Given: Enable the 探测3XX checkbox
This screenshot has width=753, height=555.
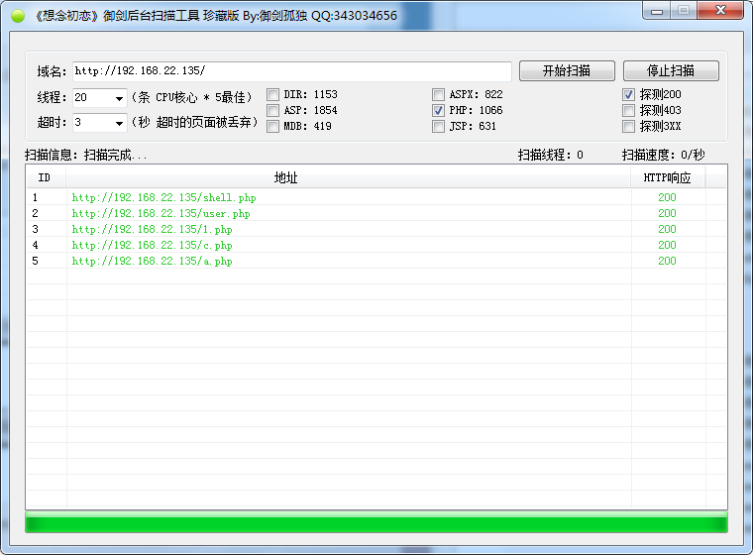Looking at the screenshot, I should [x=628, y=127].
